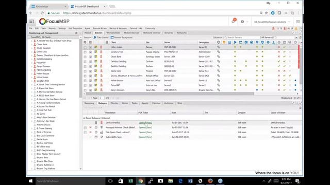Reload the browser page

pos(42,13)
